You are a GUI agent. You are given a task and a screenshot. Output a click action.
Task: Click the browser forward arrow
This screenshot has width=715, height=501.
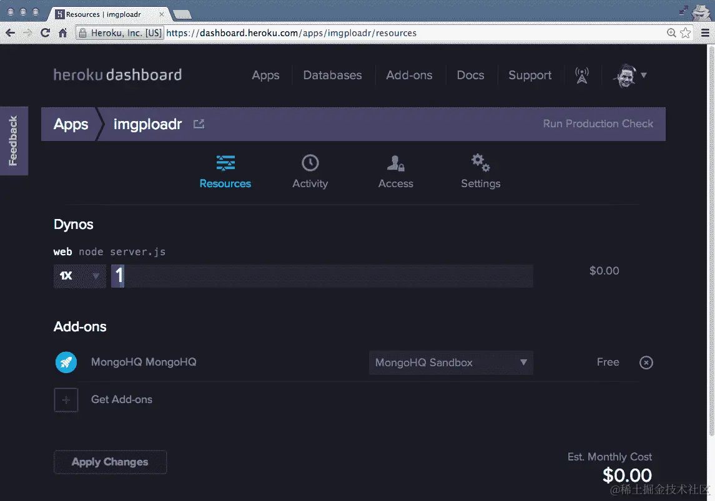[x=28, y=33]
